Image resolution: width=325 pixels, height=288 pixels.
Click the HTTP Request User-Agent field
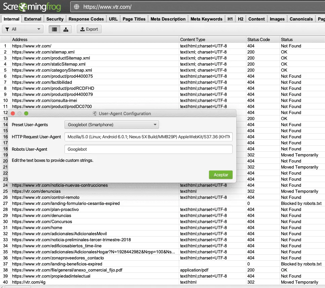coord(149,137)
